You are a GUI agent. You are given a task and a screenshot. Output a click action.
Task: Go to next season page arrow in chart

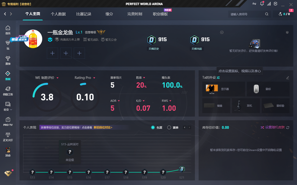[189, 127]
